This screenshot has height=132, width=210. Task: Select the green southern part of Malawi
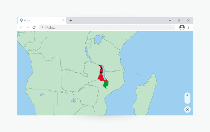pyautogui.click(x=106, y=84)
